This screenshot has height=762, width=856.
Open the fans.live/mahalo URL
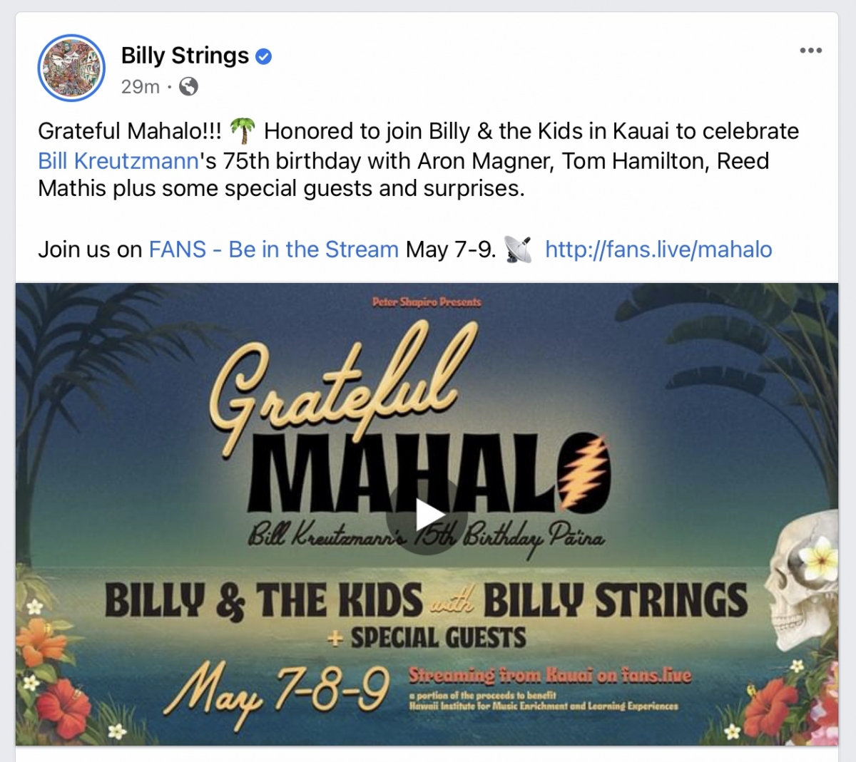tap(658, 249)
